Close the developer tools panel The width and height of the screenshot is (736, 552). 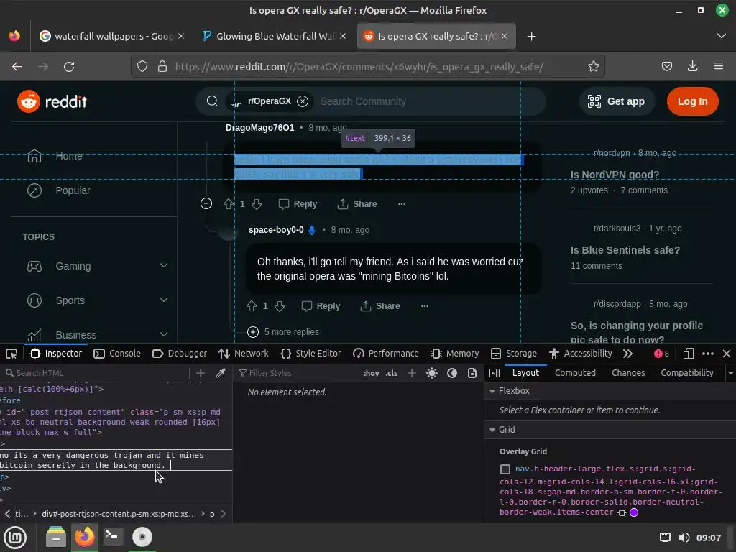pyautogui.click(x=726, y=354)
